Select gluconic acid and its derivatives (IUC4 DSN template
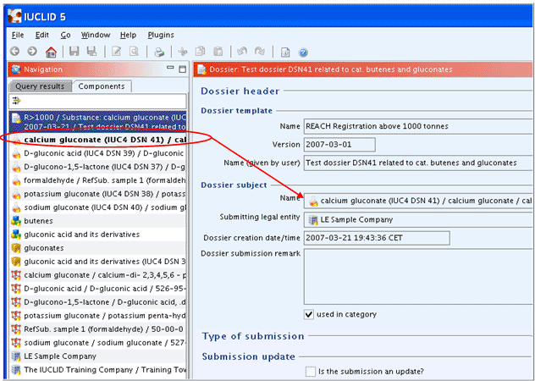Screen dimensions: 535x381 98,262
